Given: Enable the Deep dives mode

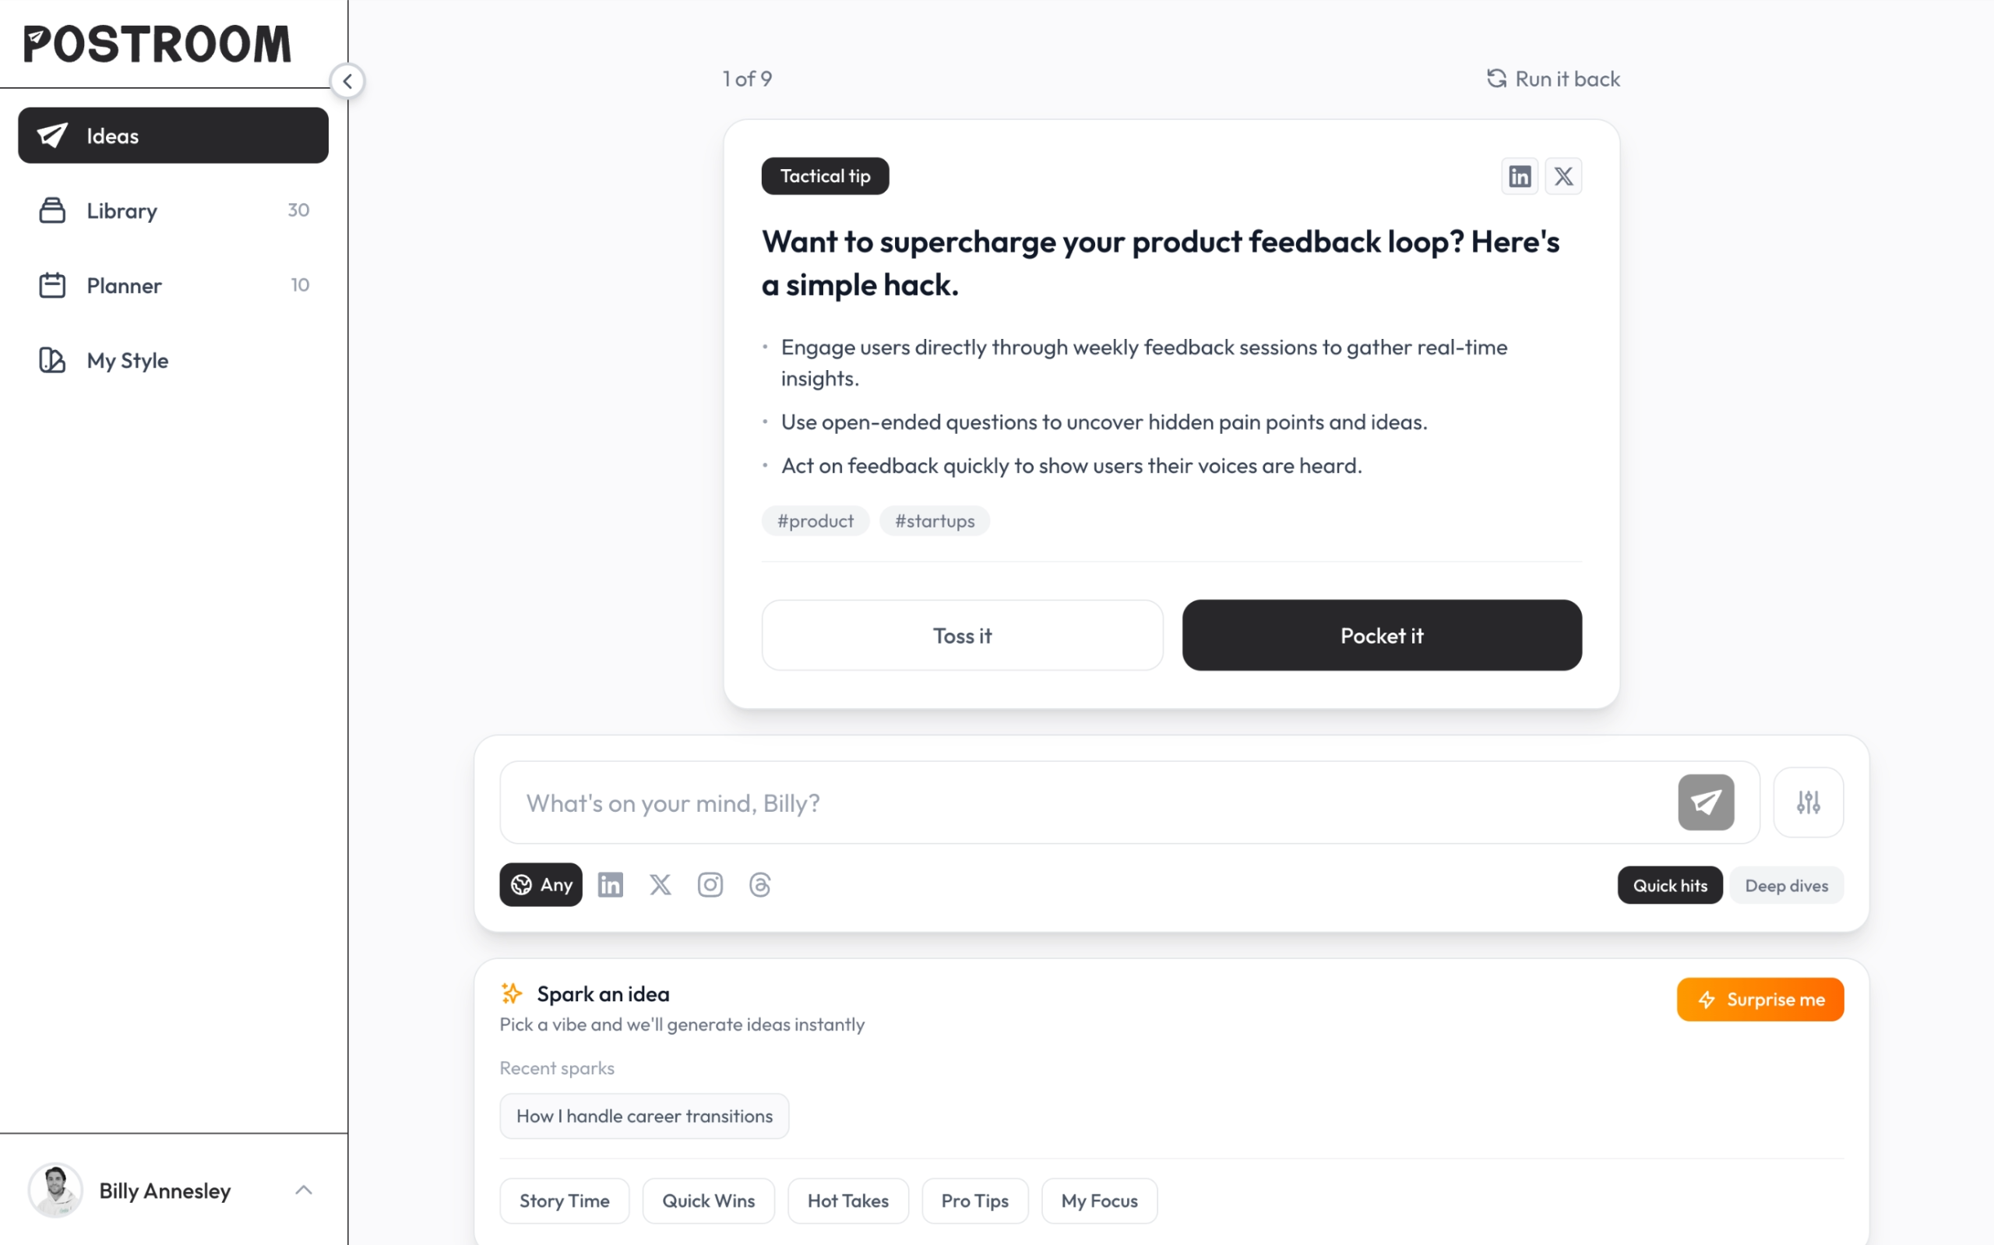Looking at the screenshot, I should click(x=1787, y=884).
